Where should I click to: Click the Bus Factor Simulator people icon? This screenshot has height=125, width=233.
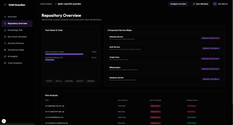pos(5,37)
